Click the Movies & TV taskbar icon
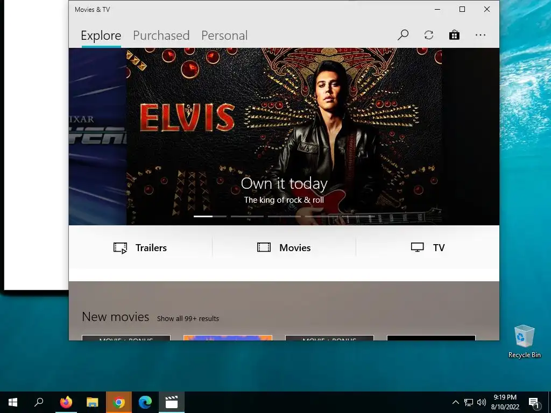 pyautogui.click(x=172, y=402)
